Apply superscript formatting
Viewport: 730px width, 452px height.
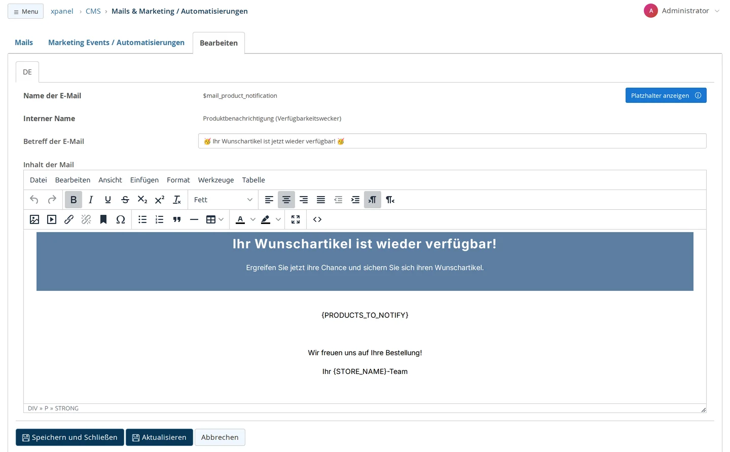tap(160, 200)
